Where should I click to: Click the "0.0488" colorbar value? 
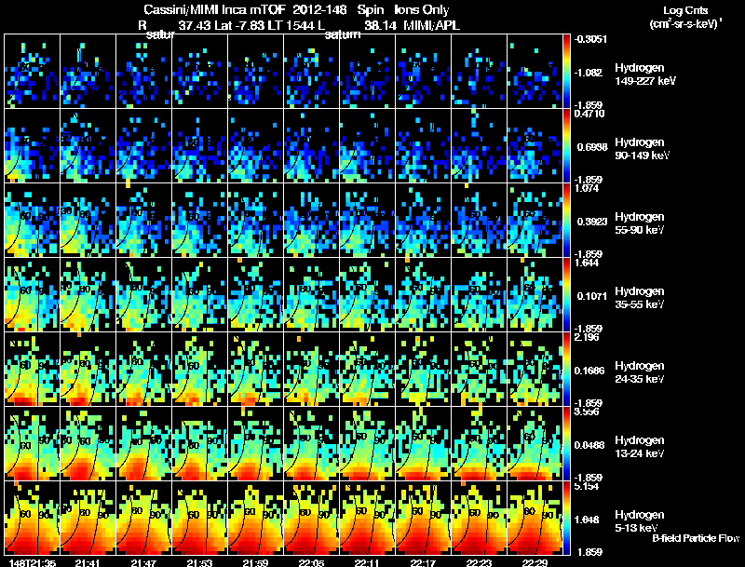(x=589, y=445)
